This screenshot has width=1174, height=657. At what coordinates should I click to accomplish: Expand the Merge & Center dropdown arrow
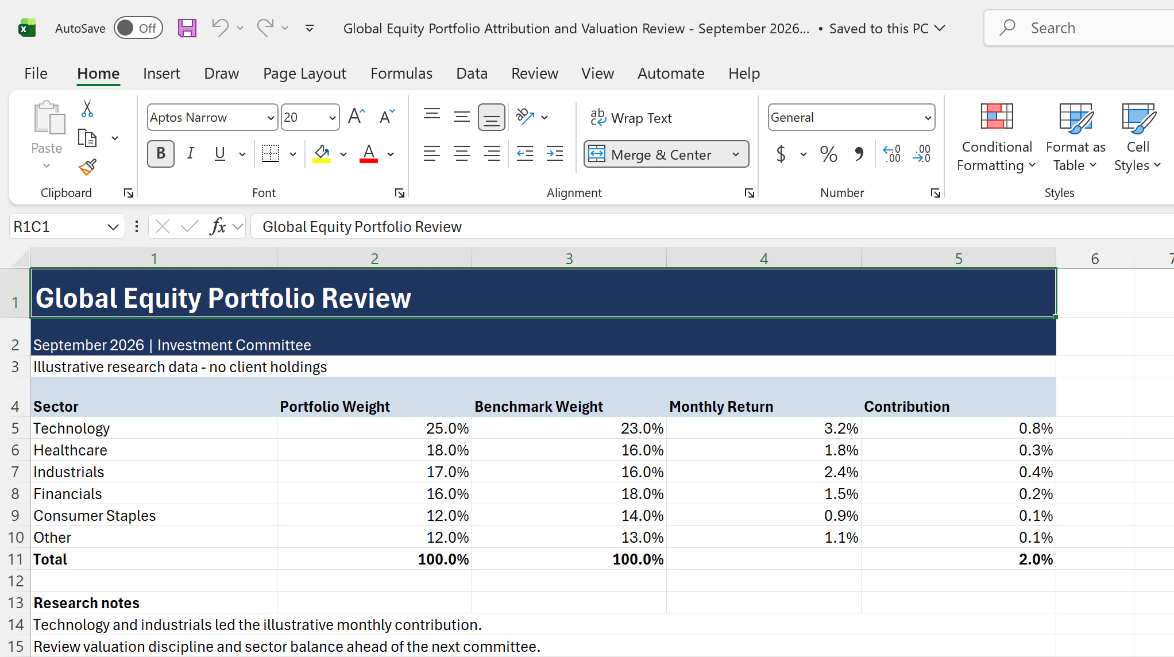pyautogui.click(x=736, y=154)
